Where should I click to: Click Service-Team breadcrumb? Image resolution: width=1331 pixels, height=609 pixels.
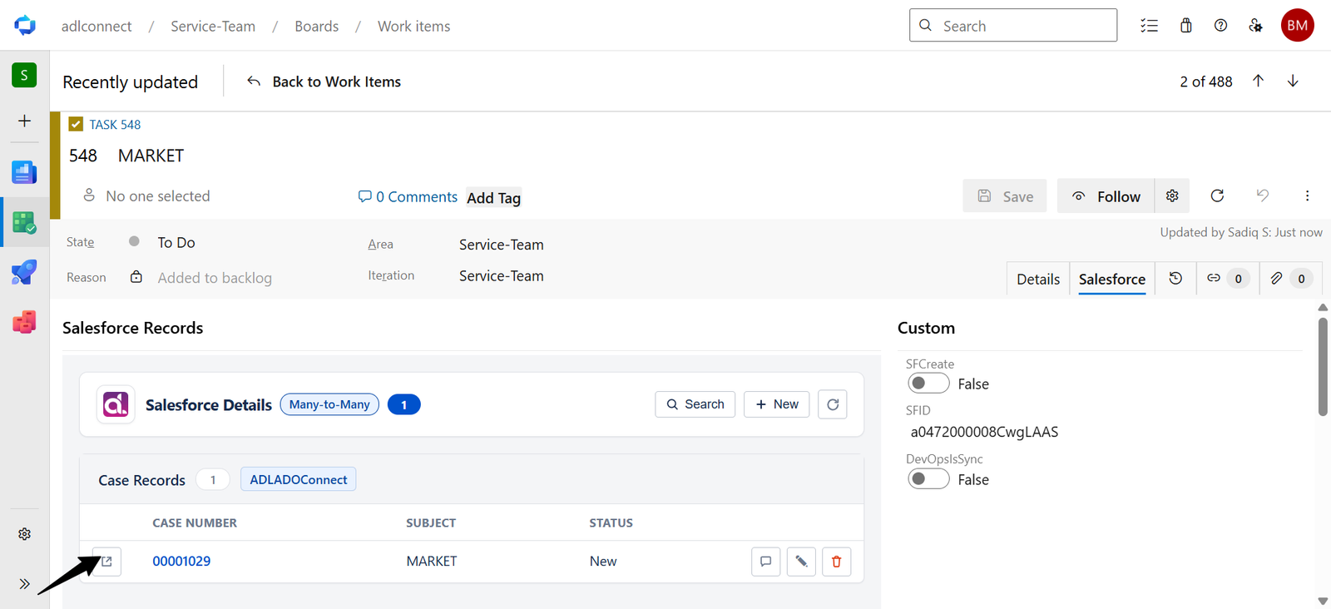tap(213, 26)
